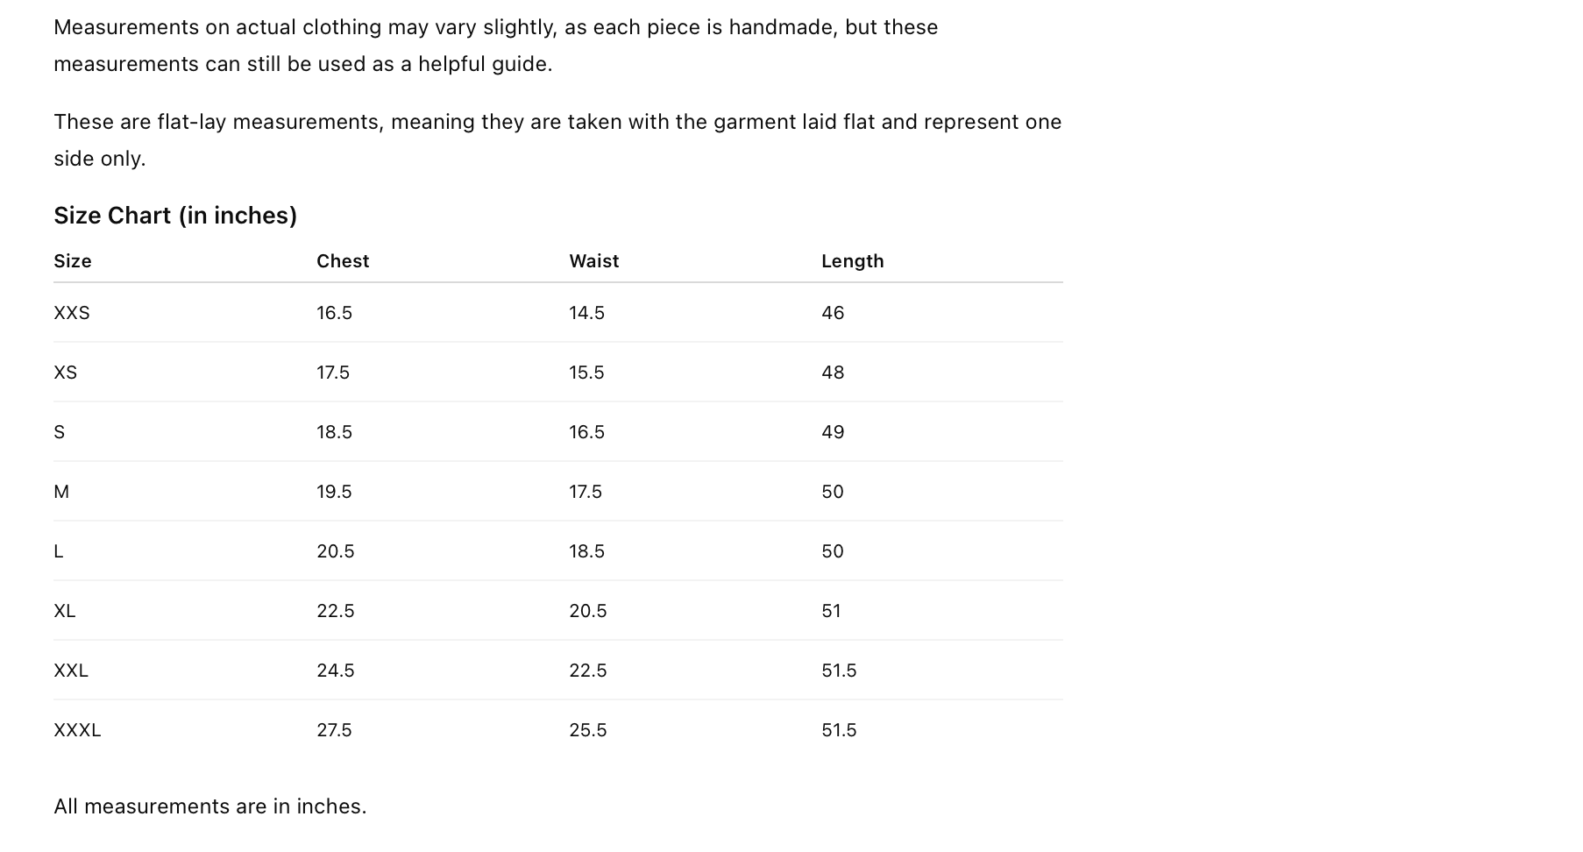The image size is (1583, 852).
Task: Select the XXXL size row label
Action: [x=77, y=730]
